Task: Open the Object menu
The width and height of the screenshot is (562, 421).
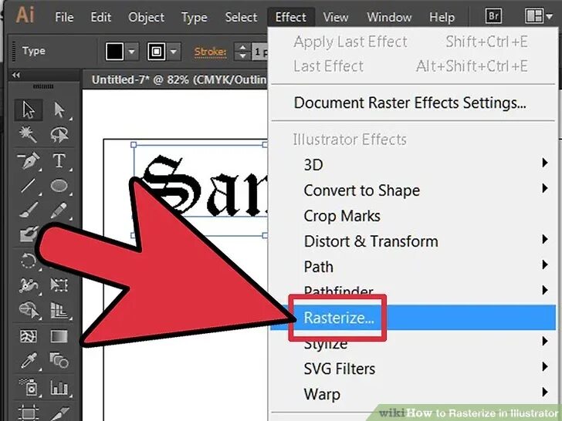Action: [146, 17]
